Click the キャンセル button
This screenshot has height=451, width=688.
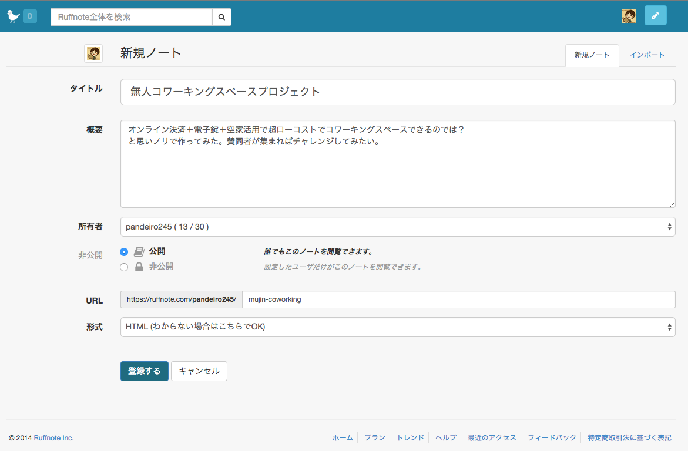[199, 371]
